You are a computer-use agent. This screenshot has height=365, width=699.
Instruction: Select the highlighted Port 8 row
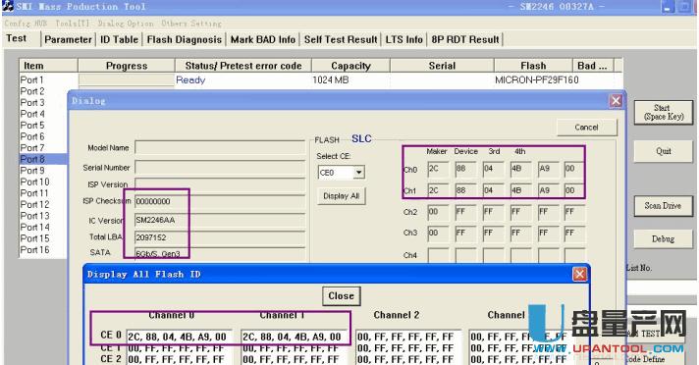tap(43, 159)
